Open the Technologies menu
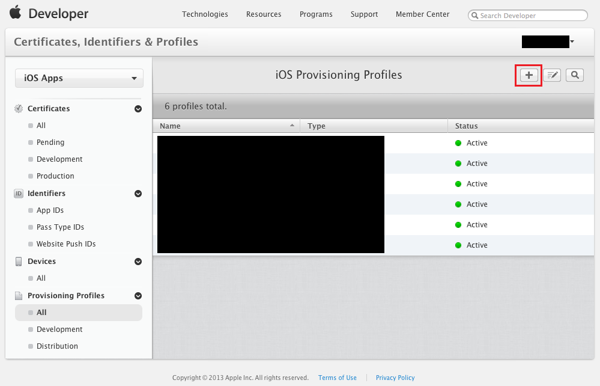600x386 pixels. click(205, 14)
